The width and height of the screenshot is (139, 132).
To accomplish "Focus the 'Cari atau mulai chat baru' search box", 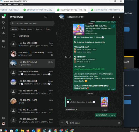I will coord(32,23).
